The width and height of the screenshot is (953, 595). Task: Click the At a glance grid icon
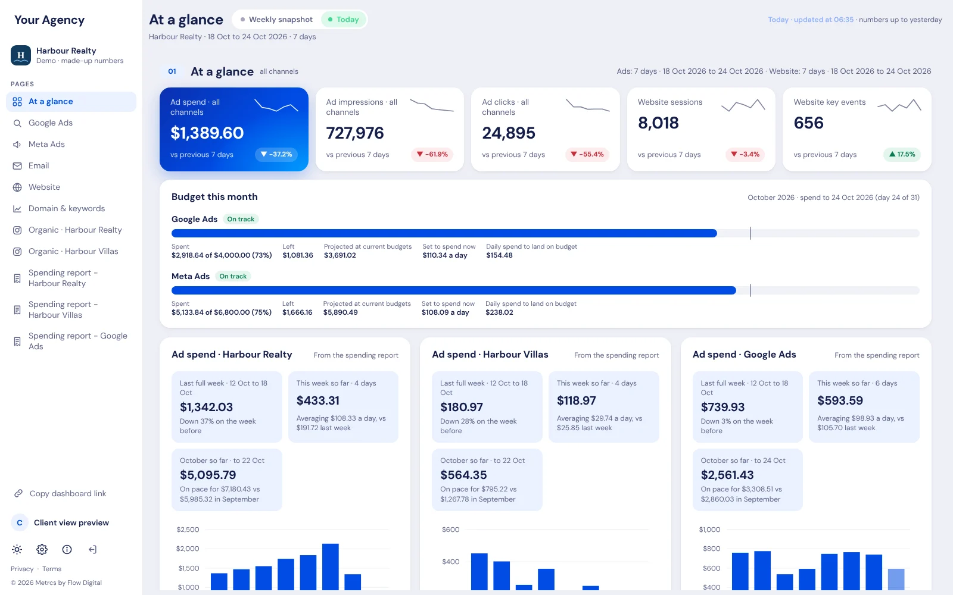(x=17, y=102)
